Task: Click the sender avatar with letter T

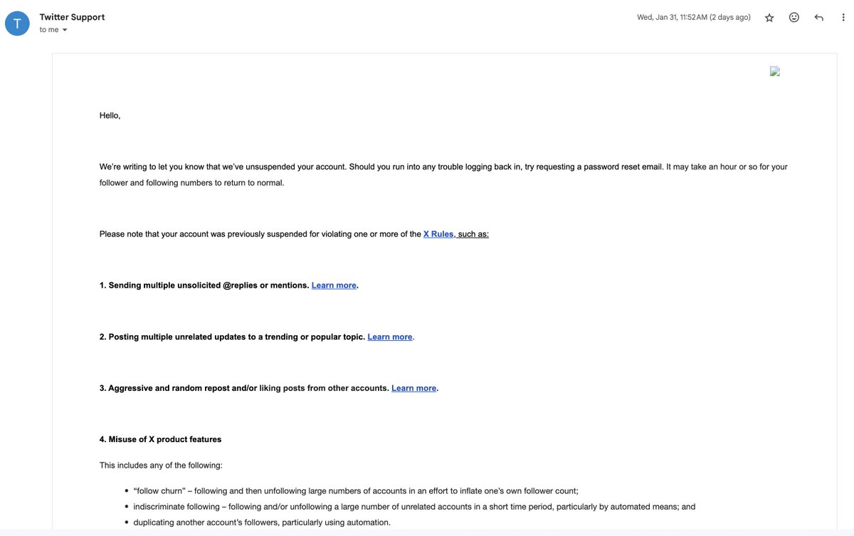Action: click(17, 23)
